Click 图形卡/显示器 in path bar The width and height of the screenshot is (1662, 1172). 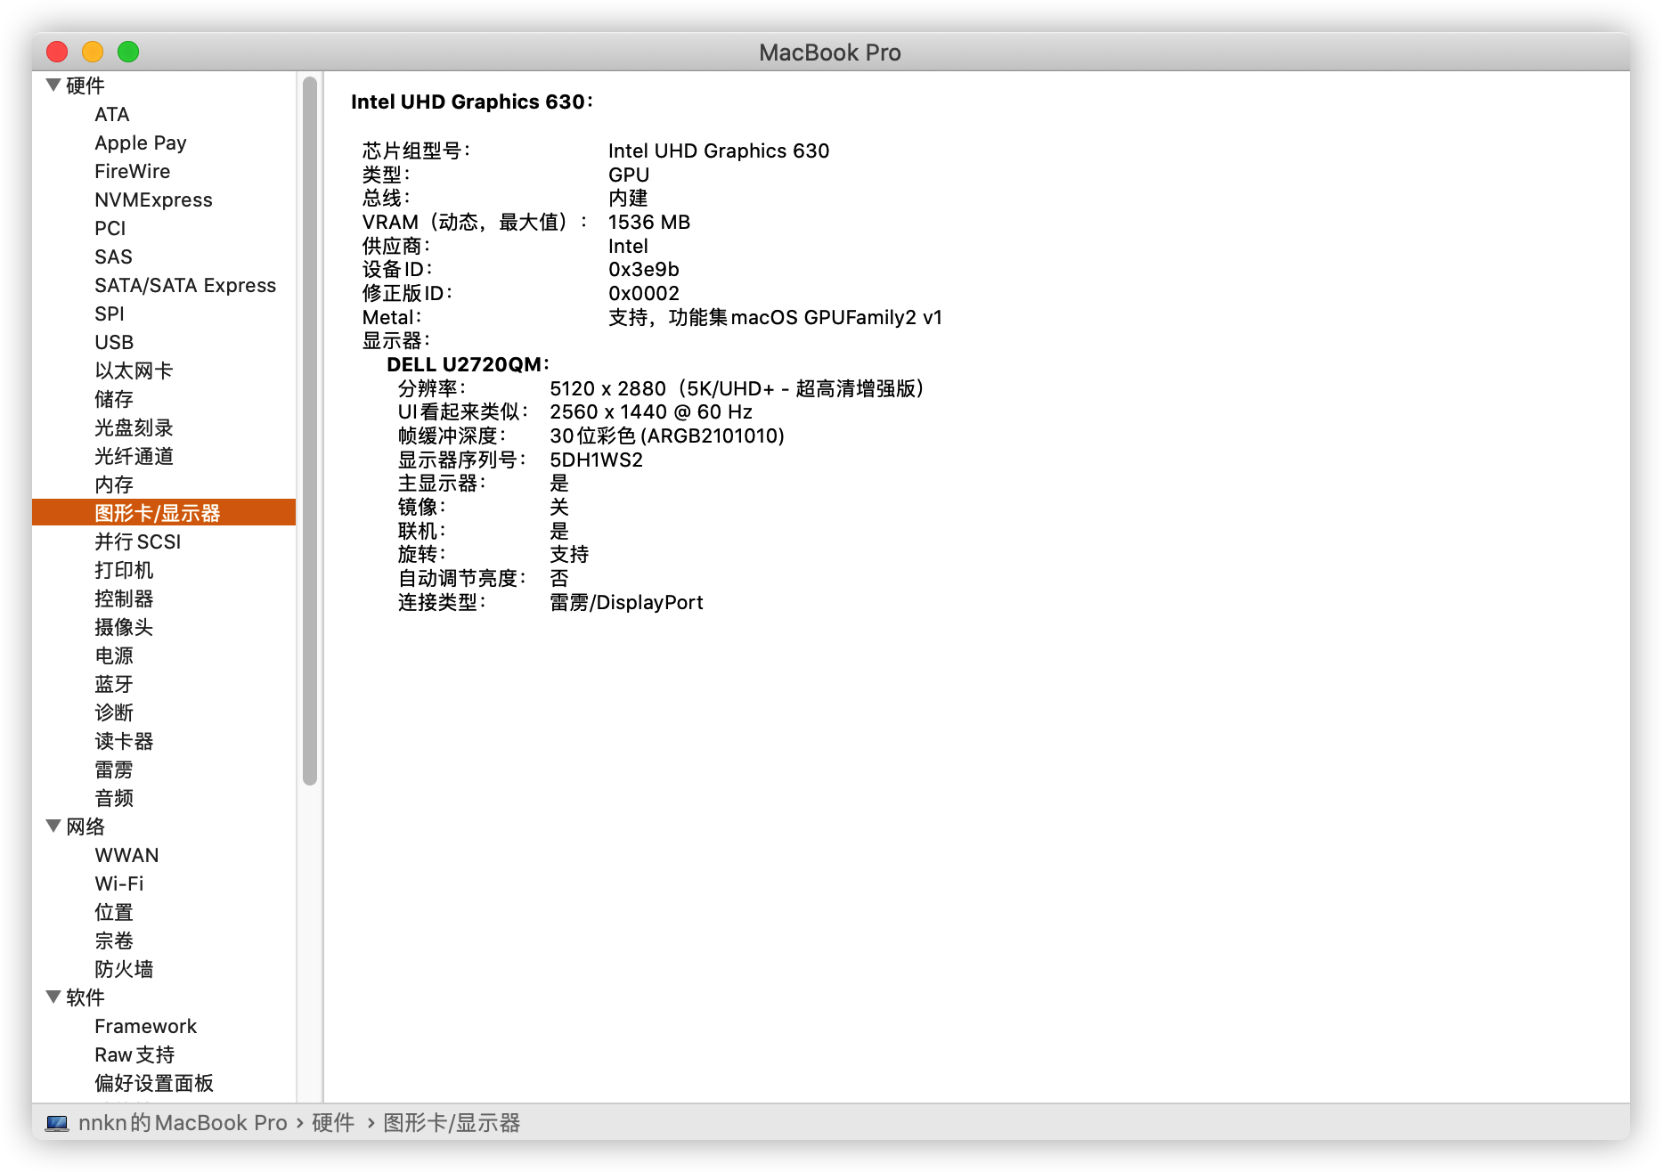click(452, 1123)
